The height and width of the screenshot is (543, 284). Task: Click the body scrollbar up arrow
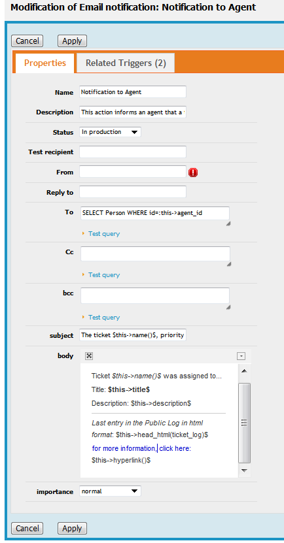click(244, 371)
